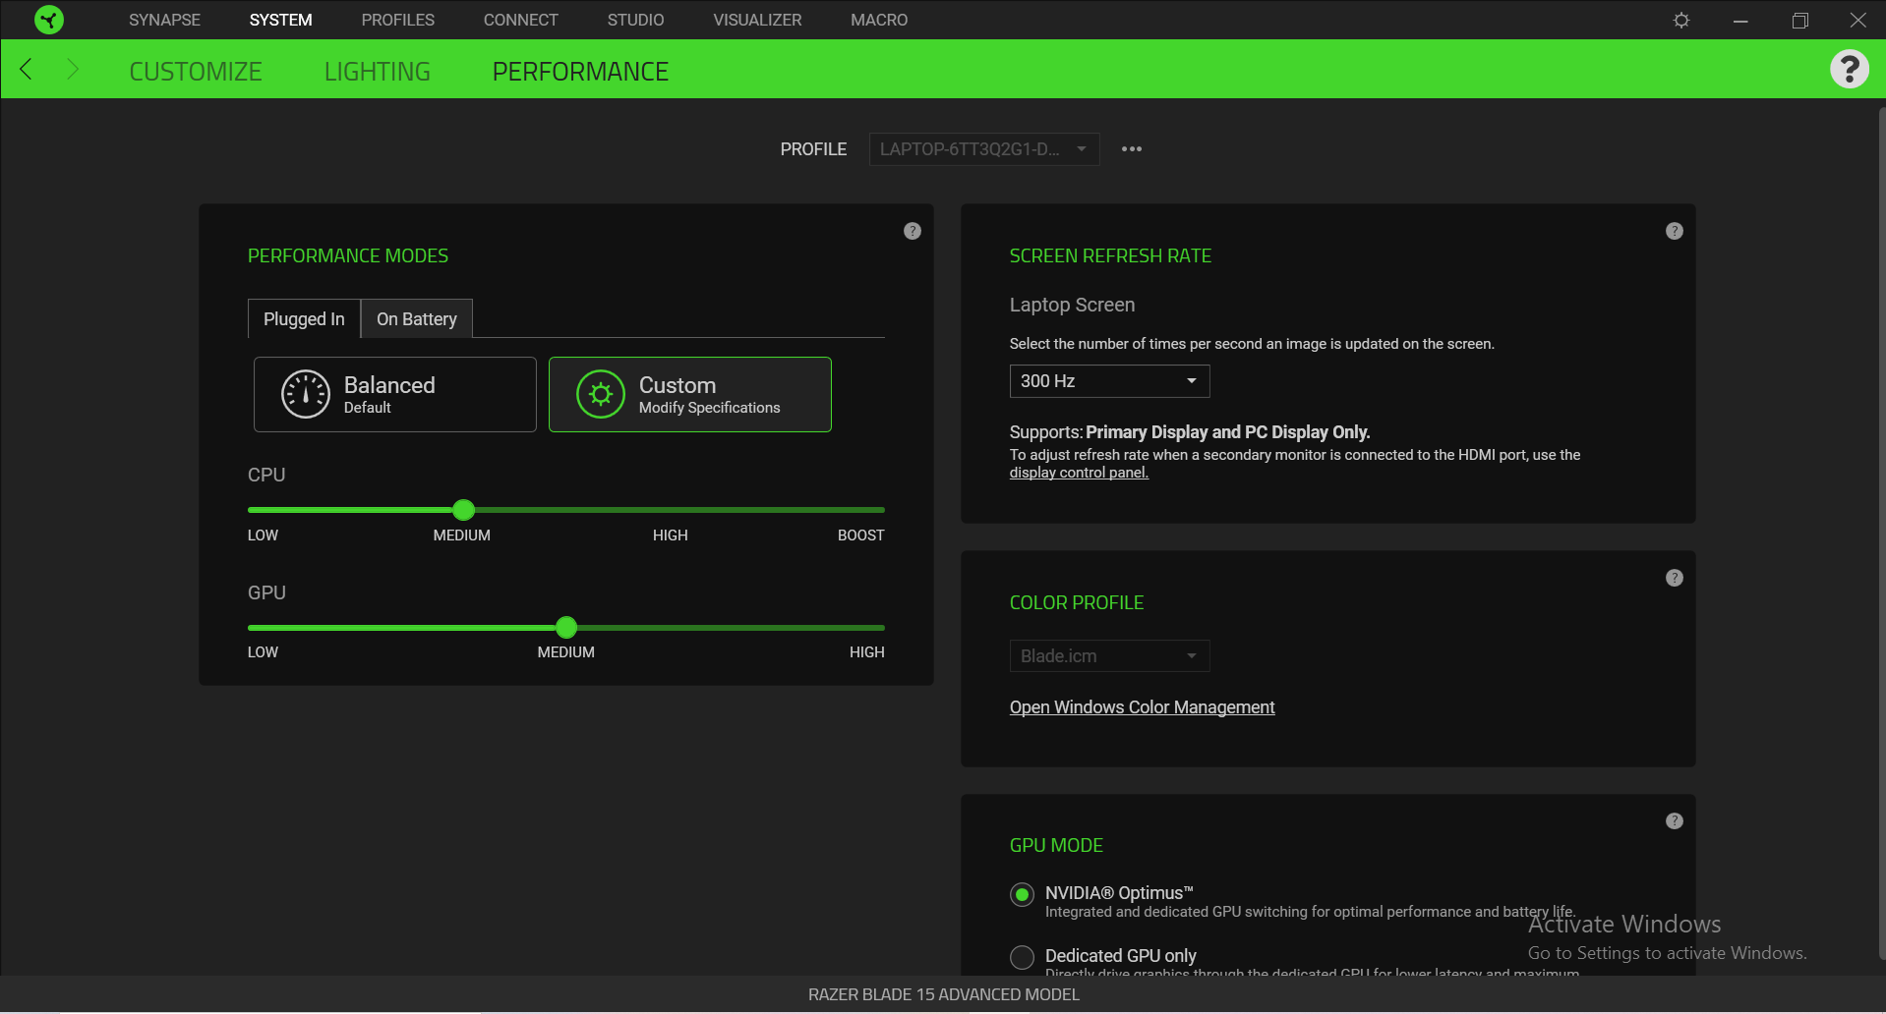Open profile options three-dot menu
The image size is (1886, 1014).
(x=1132, y=149)
